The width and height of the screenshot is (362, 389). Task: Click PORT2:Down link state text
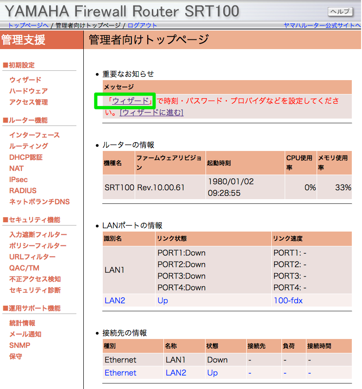tap(181, 264)
